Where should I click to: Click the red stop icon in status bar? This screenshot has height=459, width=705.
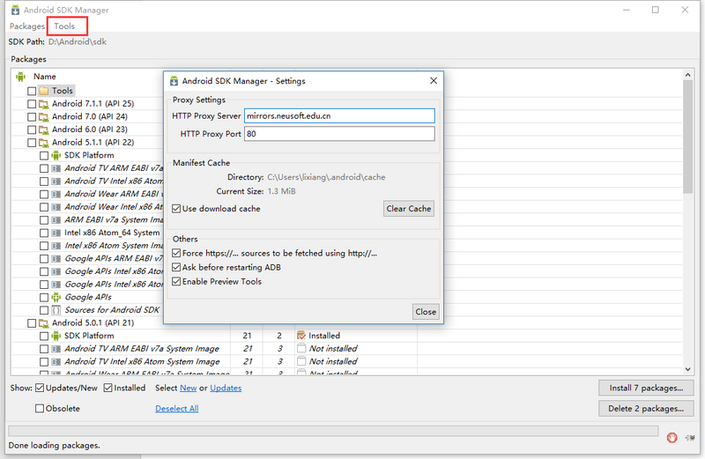pos(672,438)
